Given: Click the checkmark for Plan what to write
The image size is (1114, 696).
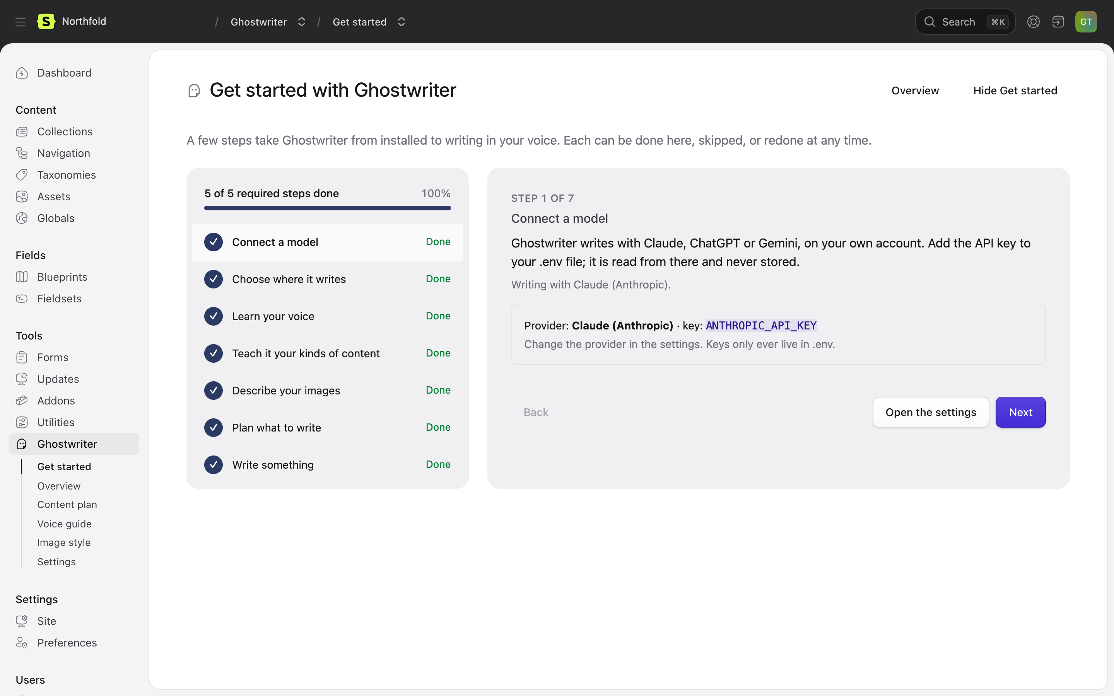Looking at the screenshot, I should click(x=214, y=428).
